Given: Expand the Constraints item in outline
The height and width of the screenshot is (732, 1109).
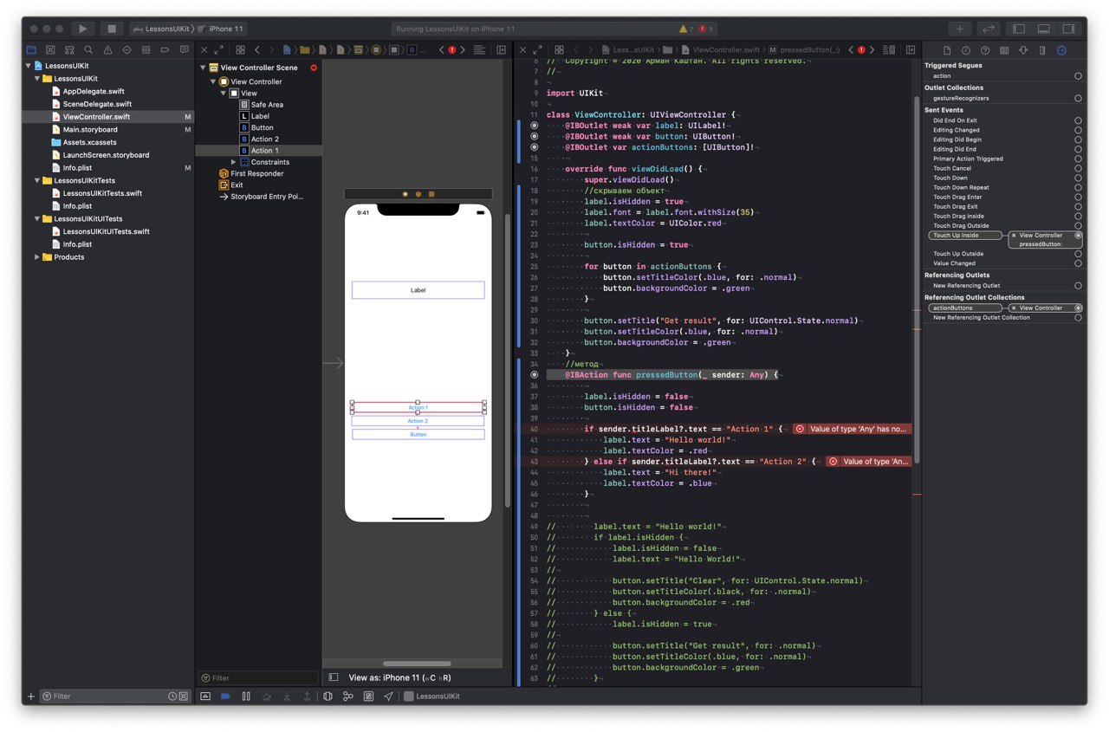Looking at the screenshot, I should 233,162.
